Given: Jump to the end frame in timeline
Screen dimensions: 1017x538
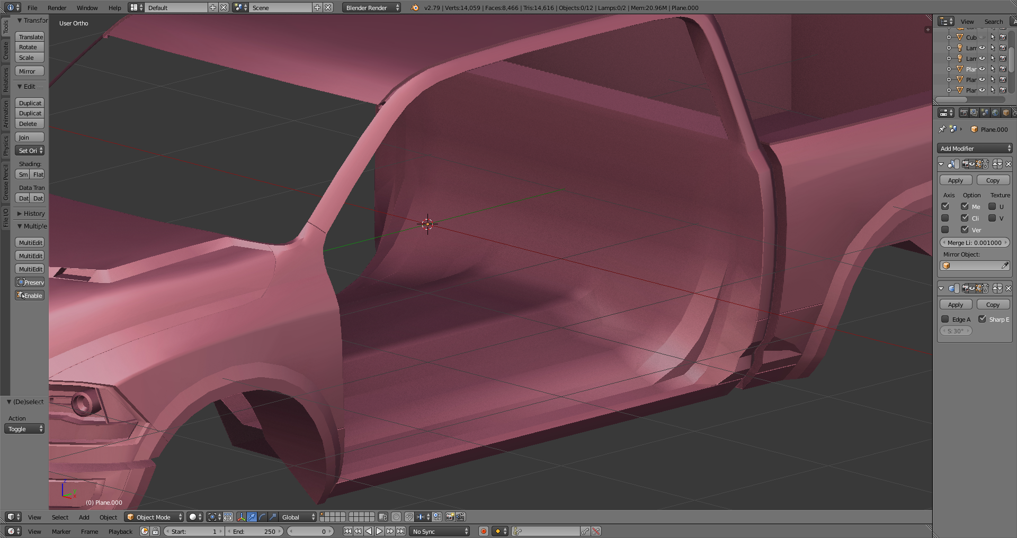Looking at the screenshot, I should tap(401, 531).
